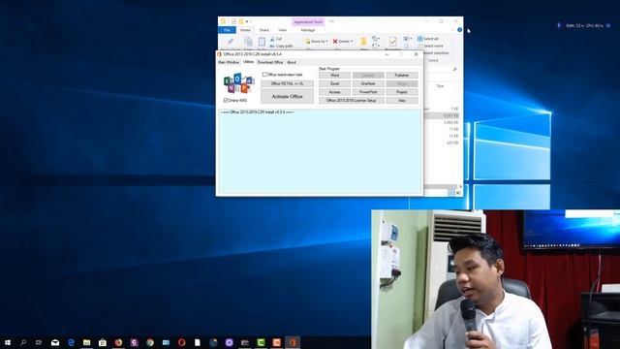The image size is (620, 349).
Task: Click the RAM and CPU monitor widget
Action: (584, 26)
